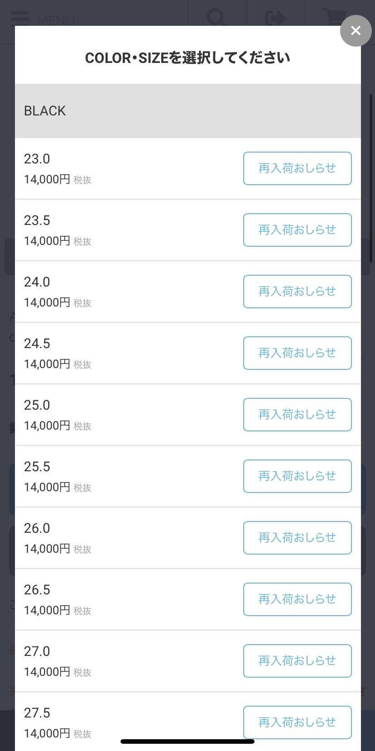Open the hamburger MENU icon

20,18
